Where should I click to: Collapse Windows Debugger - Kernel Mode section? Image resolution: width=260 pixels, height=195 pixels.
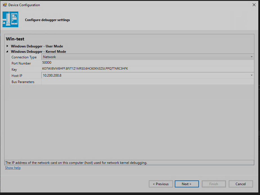(7, 51)
